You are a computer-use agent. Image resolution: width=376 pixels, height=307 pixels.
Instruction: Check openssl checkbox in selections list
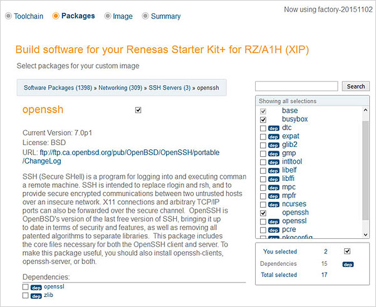pyautogui.click(x=263, y=221)
